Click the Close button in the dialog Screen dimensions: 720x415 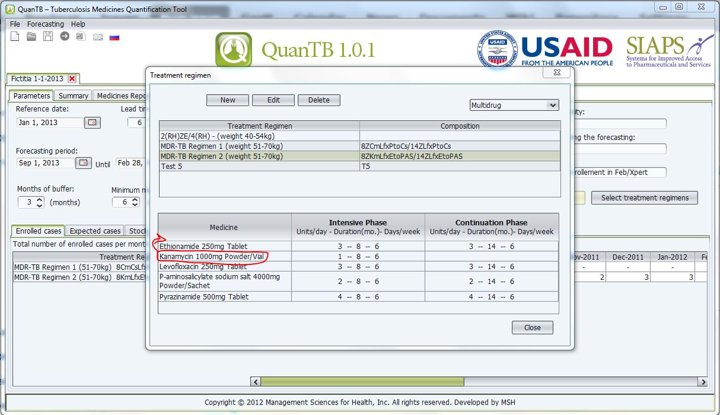click(x=533, y=327)
